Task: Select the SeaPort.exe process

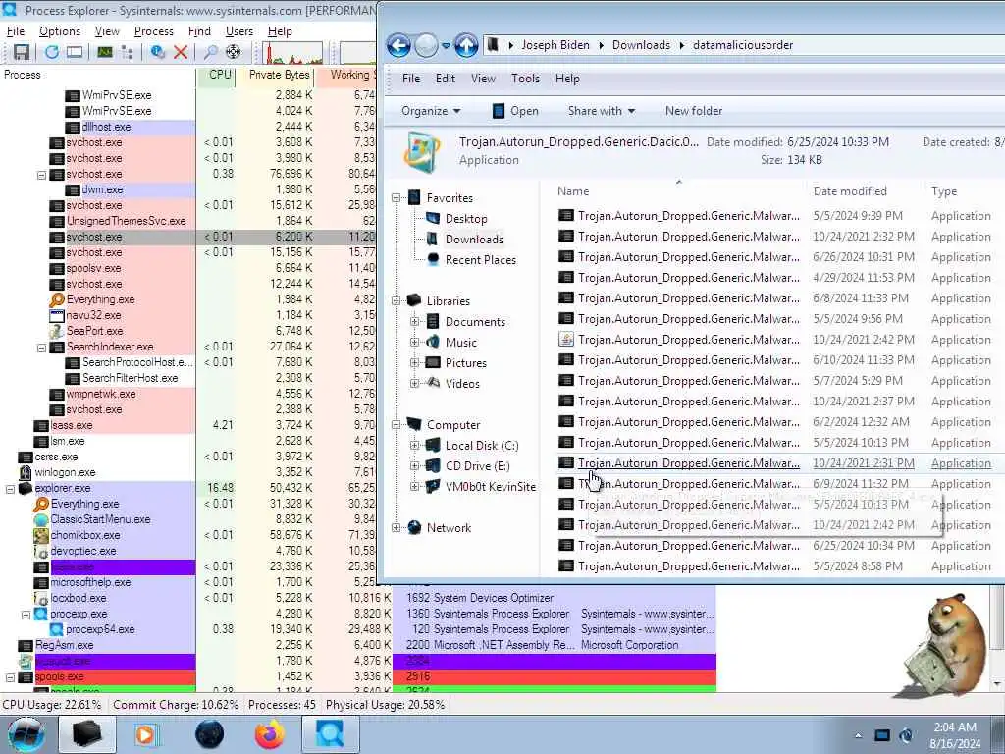Action: pyautogui.click(x=94, y=331)
